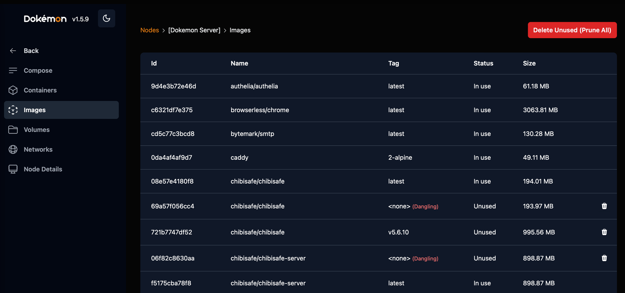Click the Node Details monitor icon
This screenshot has width=625, height=293.
pyautogui.click(x=13, y=169)
